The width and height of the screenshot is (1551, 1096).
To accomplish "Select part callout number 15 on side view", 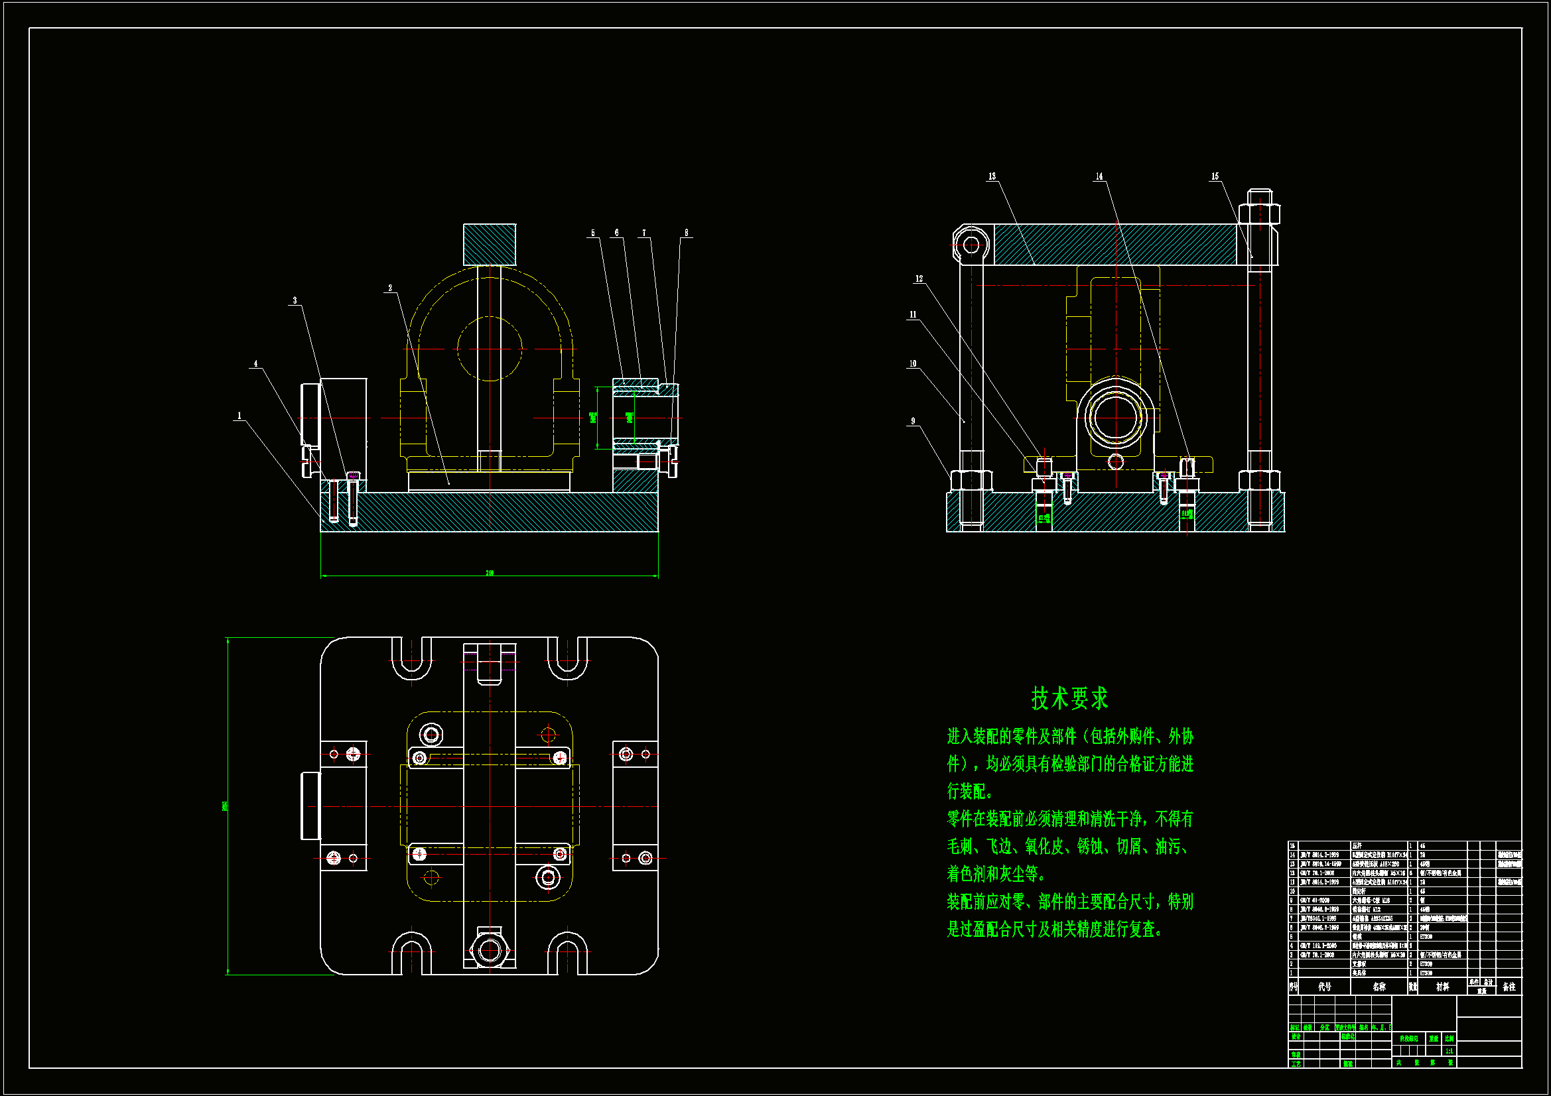I will point(1215,176).
